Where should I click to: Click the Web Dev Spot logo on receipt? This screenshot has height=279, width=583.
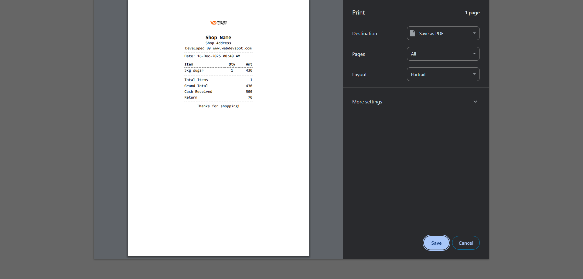point(218,23)
